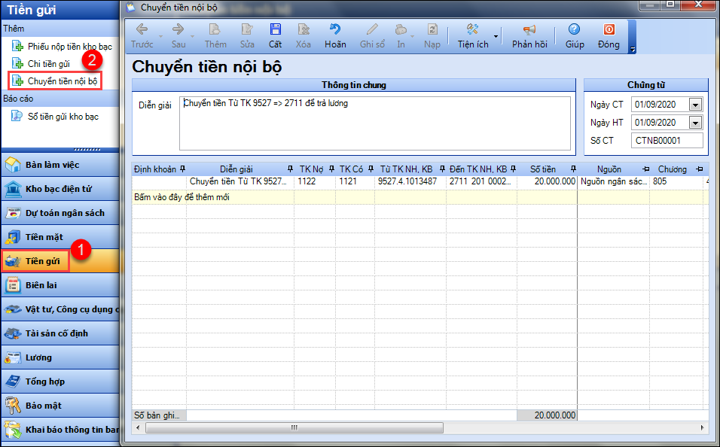Screen dimensions: 720x447
Task: Click the Đóng close icon
Action: [609, 30]
